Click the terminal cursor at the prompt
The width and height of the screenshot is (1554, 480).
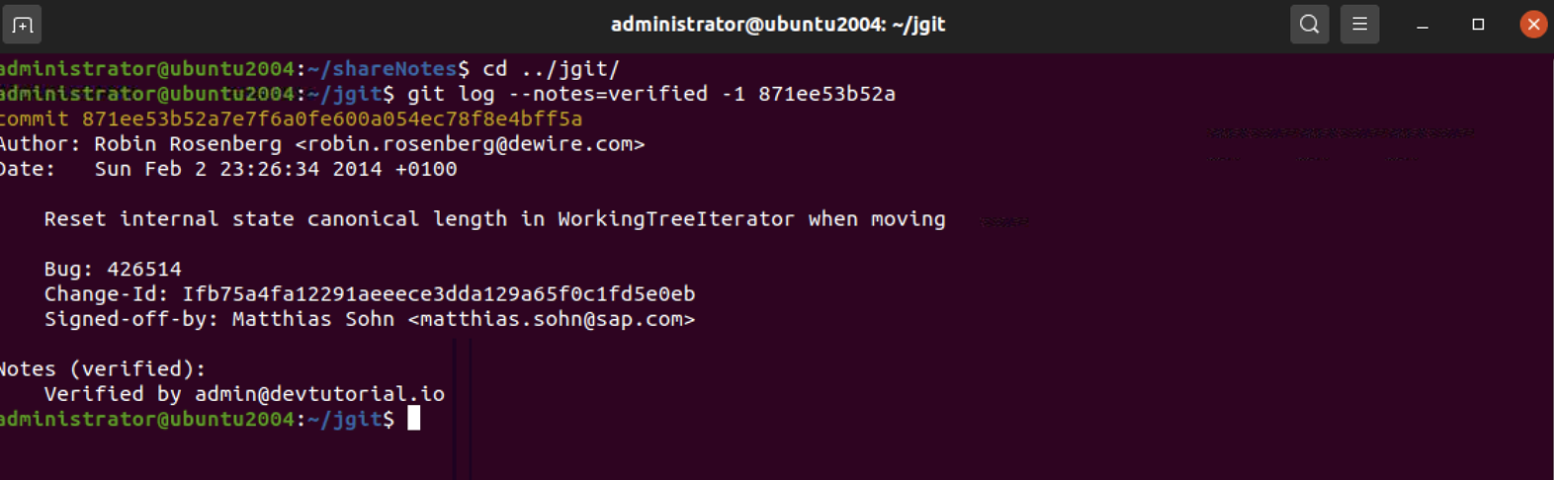click(x=414, y=419)
